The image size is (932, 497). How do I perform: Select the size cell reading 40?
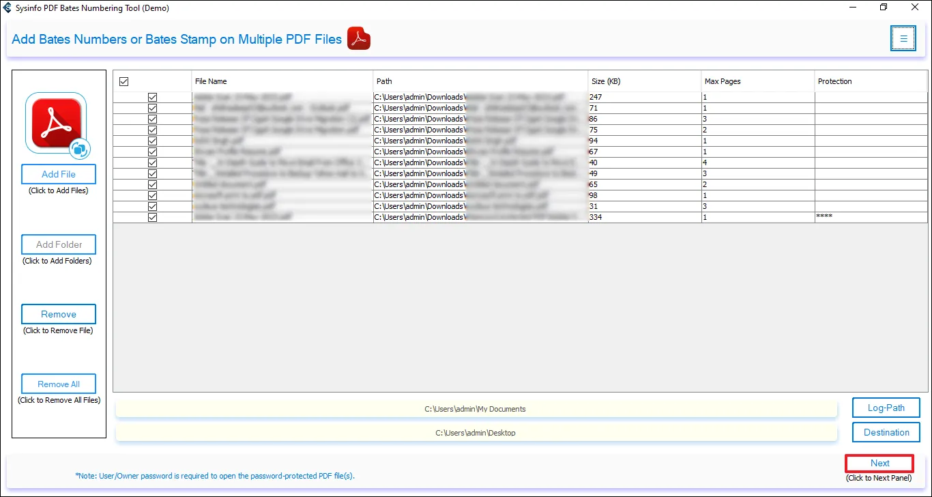644,163
